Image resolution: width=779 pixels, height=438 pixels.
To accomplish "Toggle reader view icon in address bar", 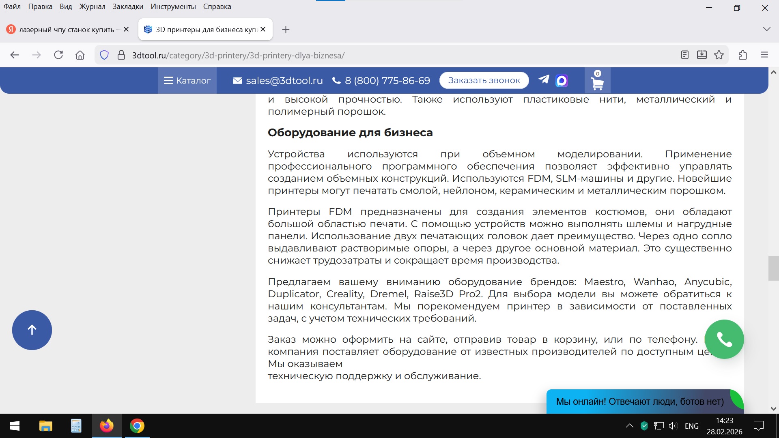I will point(685,55).
